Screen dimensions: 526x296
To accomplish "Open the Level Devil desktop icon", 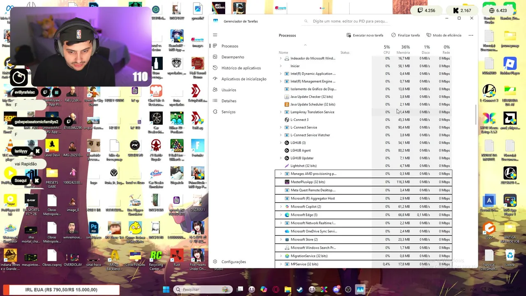I will pyautogui.click(x=52, y=148).
